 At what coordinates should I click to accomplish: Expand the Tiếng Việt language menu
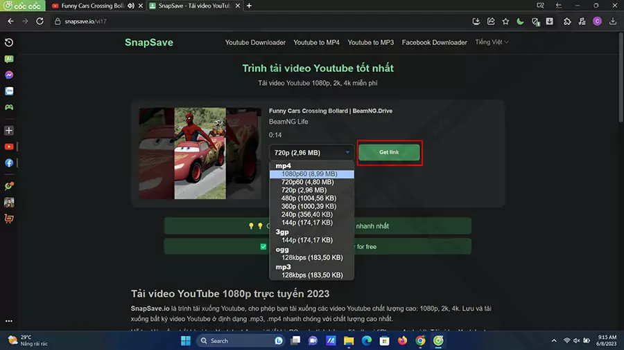[492, 42]
